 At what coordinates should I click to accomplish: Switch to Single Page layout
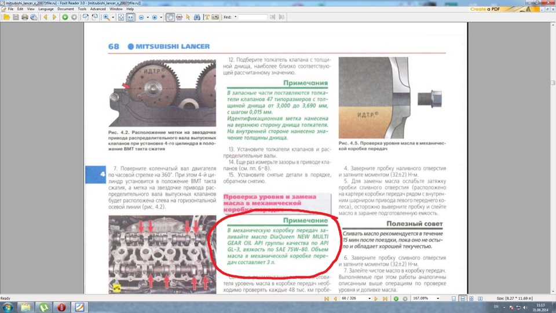454,299
